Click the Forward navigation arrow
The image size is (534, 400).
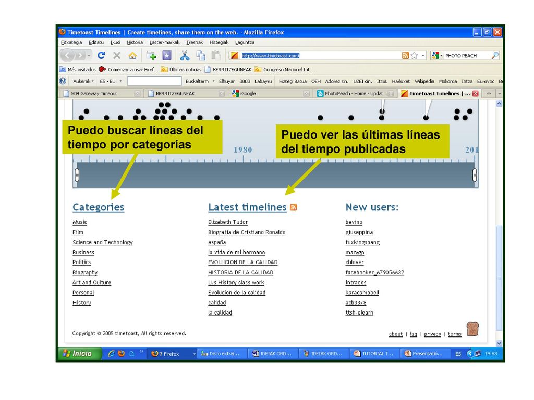[80, 55]
